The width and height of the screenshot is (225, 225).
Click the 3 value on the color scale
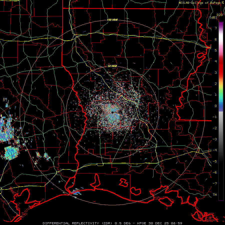pos(216,72)
